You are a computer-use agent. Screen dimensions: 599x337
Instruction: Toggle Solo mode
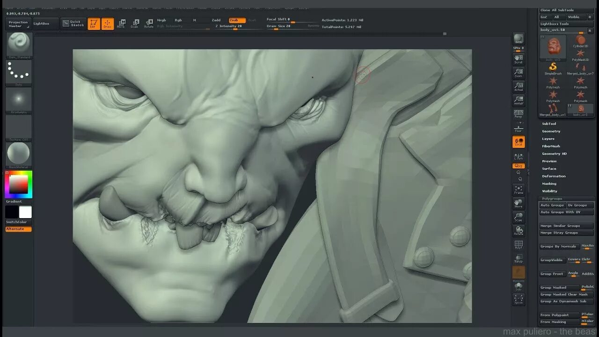(x=519, y=286)
